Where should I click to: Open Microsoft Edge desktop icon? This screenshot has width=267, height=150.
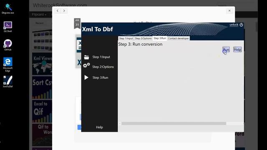(x=8, y=65)
